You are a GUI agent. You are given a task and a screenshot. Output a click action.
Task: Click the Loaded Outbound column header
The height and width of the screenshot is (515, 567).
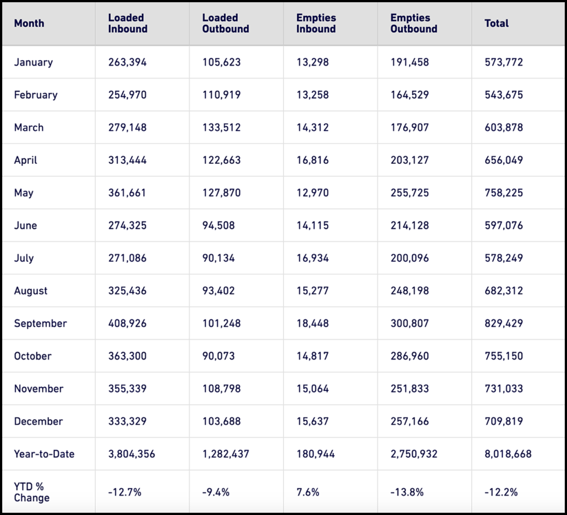click(225, 23)
